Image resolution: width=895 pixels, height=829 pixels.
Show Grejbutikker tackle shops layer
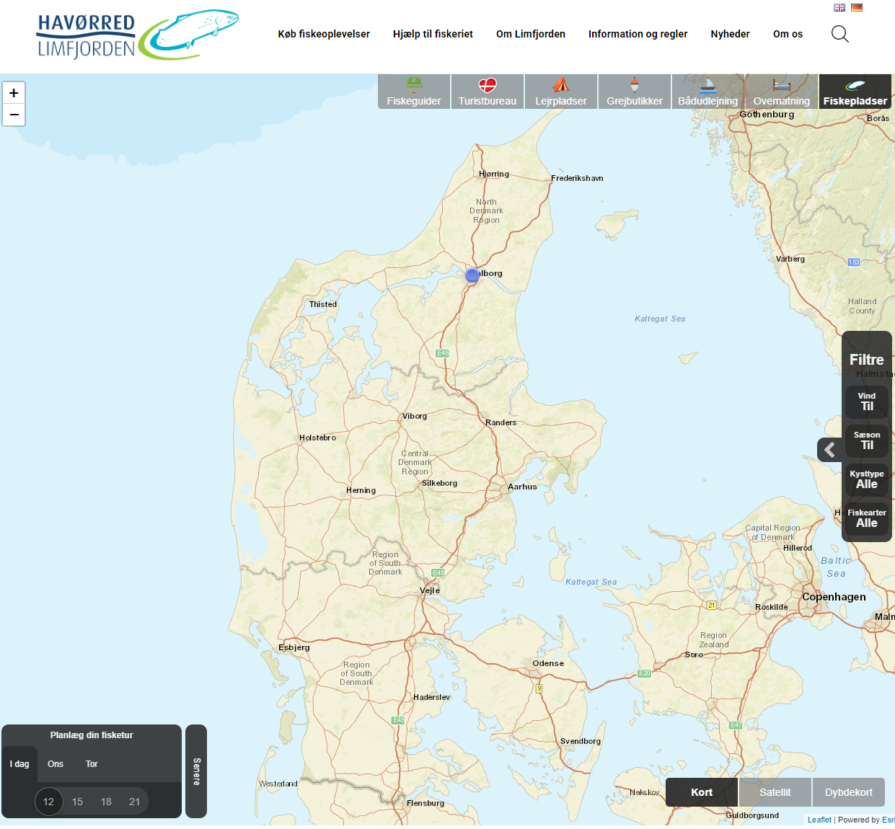(635, 92)
